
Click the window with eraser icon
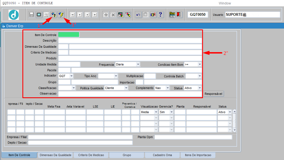[x=121, y=14]
